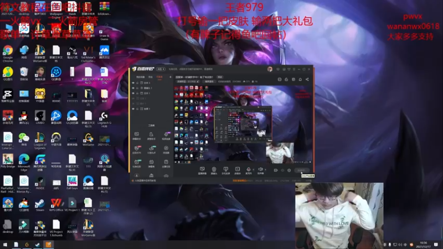Screen dimensions: 443x249
Task: Click the taskbar clock showing 16:56
Action: click(424, 245)
